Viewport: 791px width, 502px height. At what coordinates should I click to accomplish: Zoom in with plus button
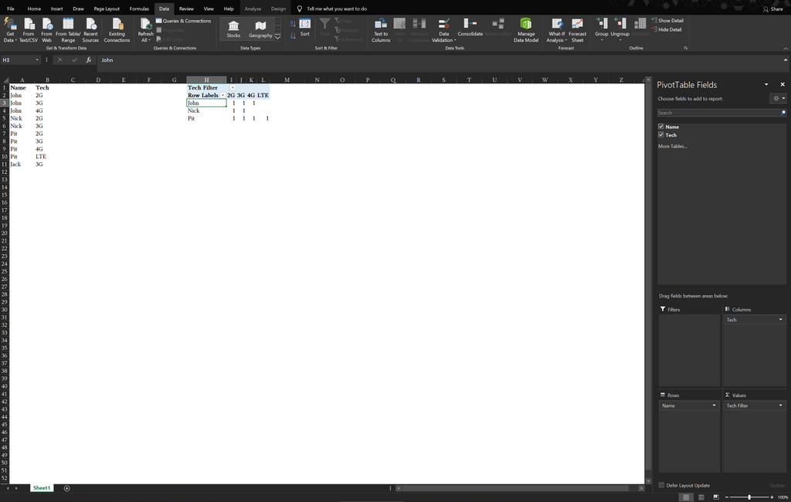click(x=772, y=497)
